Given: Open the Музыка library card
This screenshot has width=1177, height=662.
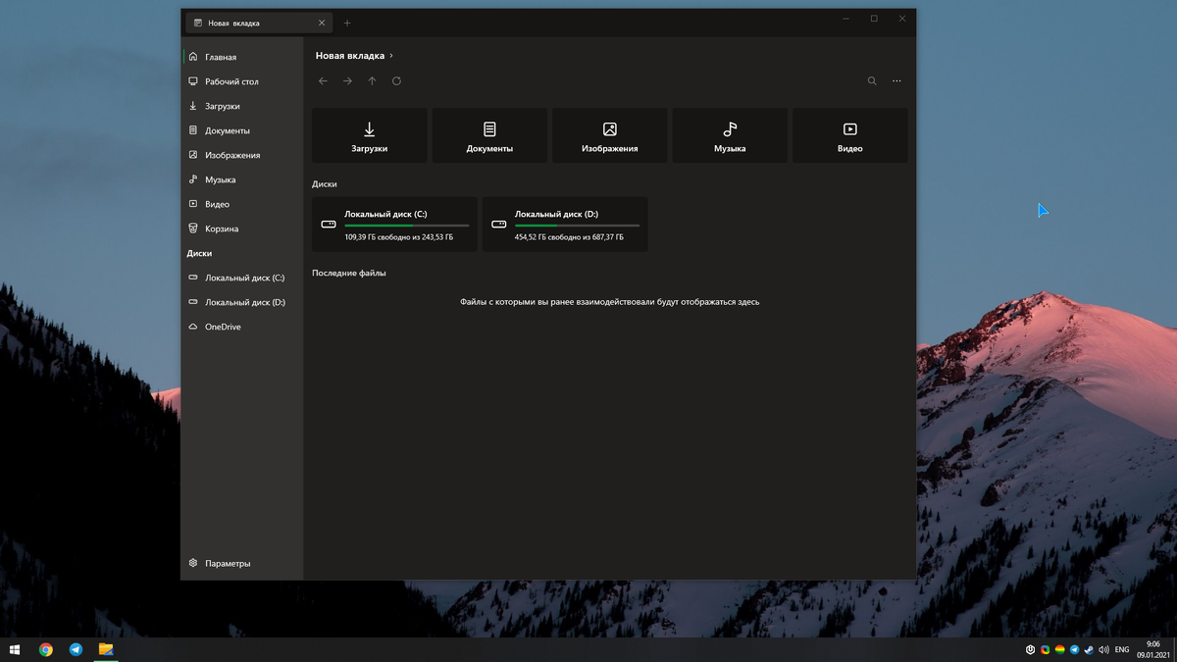Looking at the screenshot, I should (x=730, y=135).
